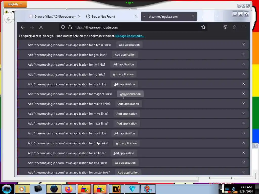The height and width of the screenshot is (194, 259).
Task: Dismiss the sip links notification
Action: 244,153
